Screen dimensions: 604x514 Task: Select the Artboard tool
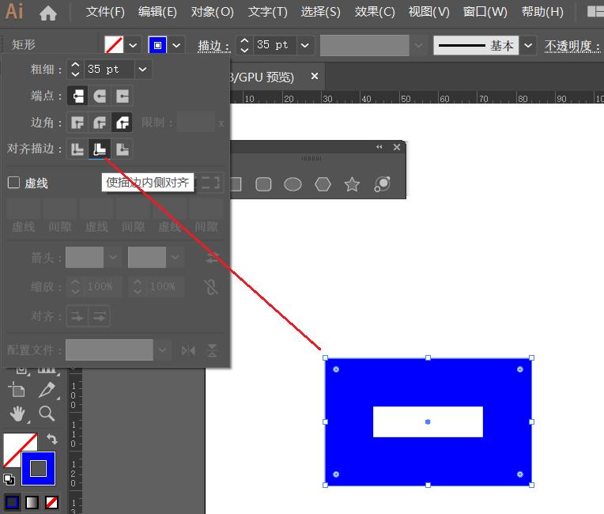click(x=17, y=390)
